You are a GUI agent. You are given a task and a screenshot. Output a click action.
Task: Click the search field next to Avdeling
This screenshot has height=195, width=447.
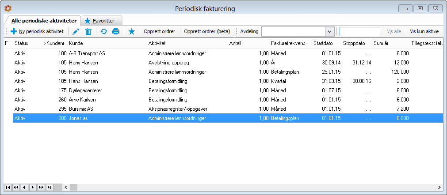pyautogui.click(x=360, y=32)
